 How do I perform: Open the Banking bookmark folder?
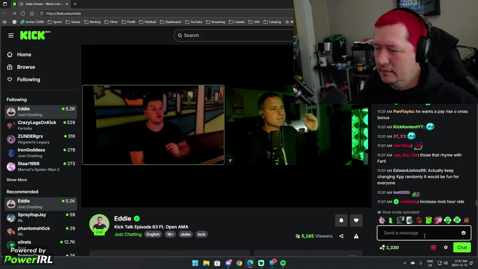tap(92, 22)
